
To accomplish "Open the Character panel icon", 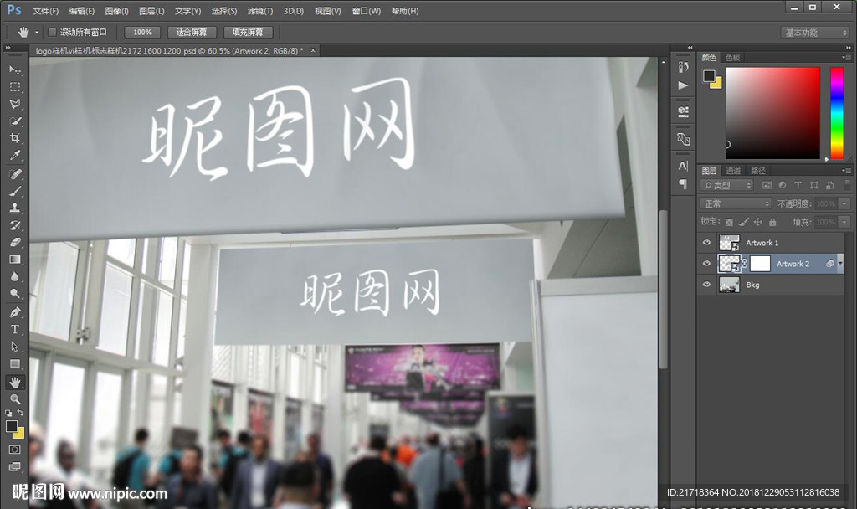I will coord(683,166).
